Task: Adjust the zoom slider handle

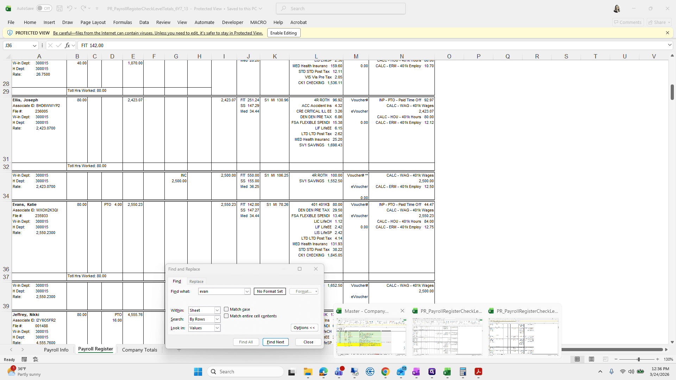Action: [x=638, y=359]
